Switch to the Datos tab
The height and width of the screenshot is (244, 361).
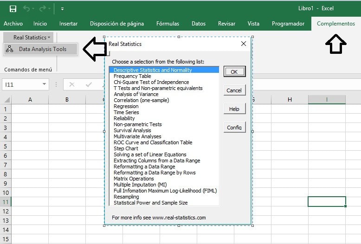199,24
